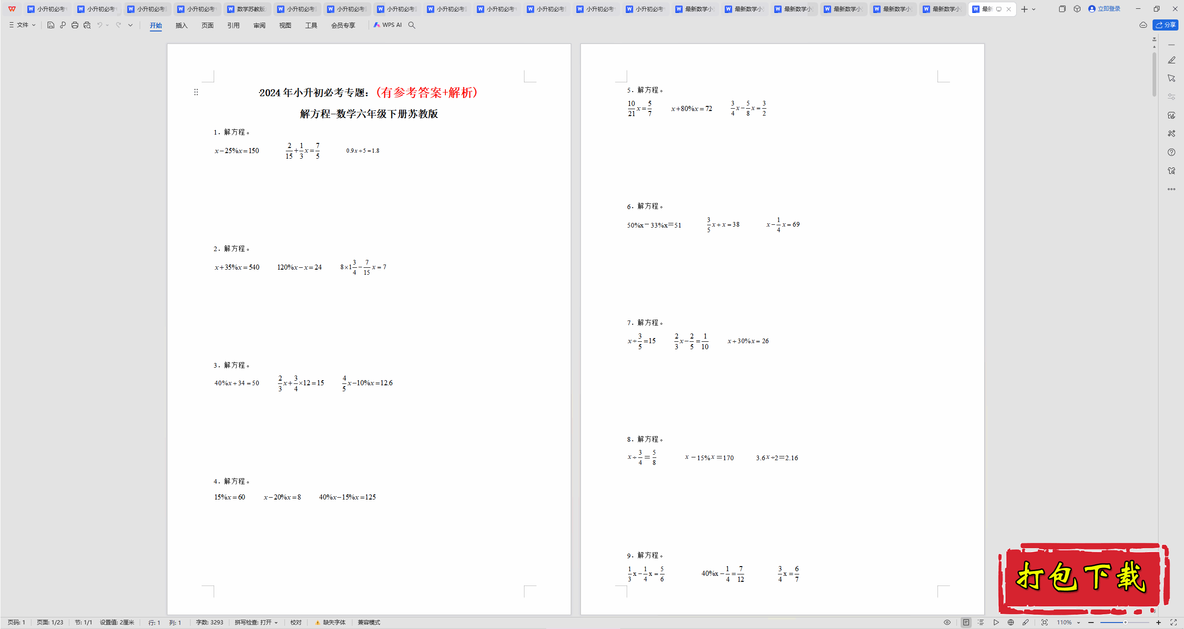The image size is (1184, 629).
Task: Click the 兼容模式 status bar label
Action: 369,623
